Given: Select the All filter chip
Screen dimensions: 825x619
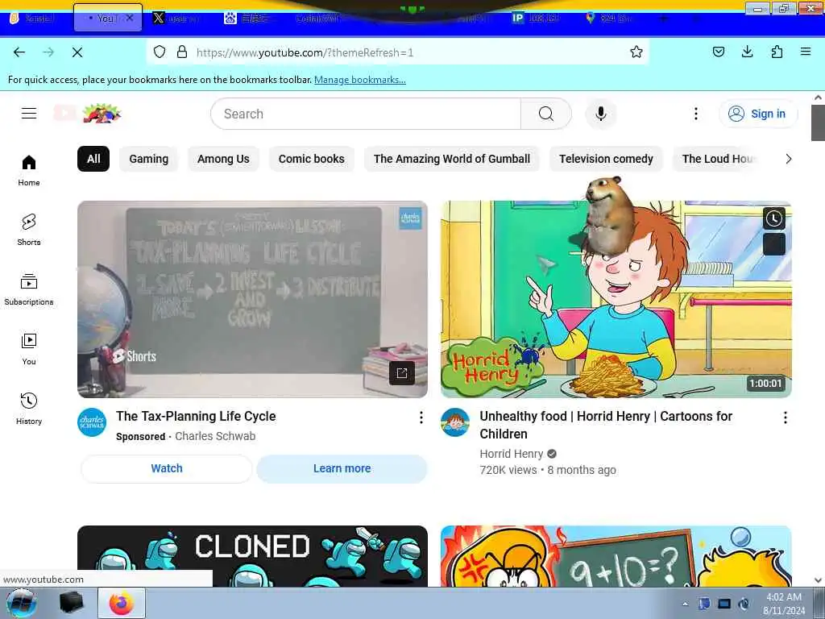Looking at the screenshot, I should [x=93, y=159].
